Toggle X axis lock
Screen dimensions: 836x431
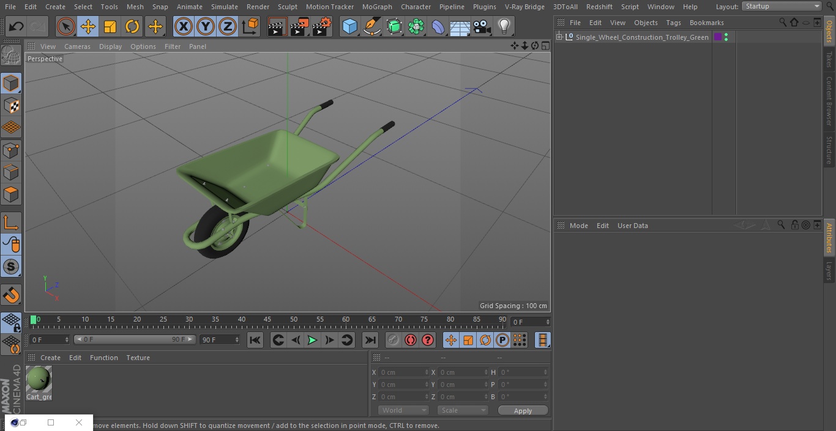(x=184, y=26)
